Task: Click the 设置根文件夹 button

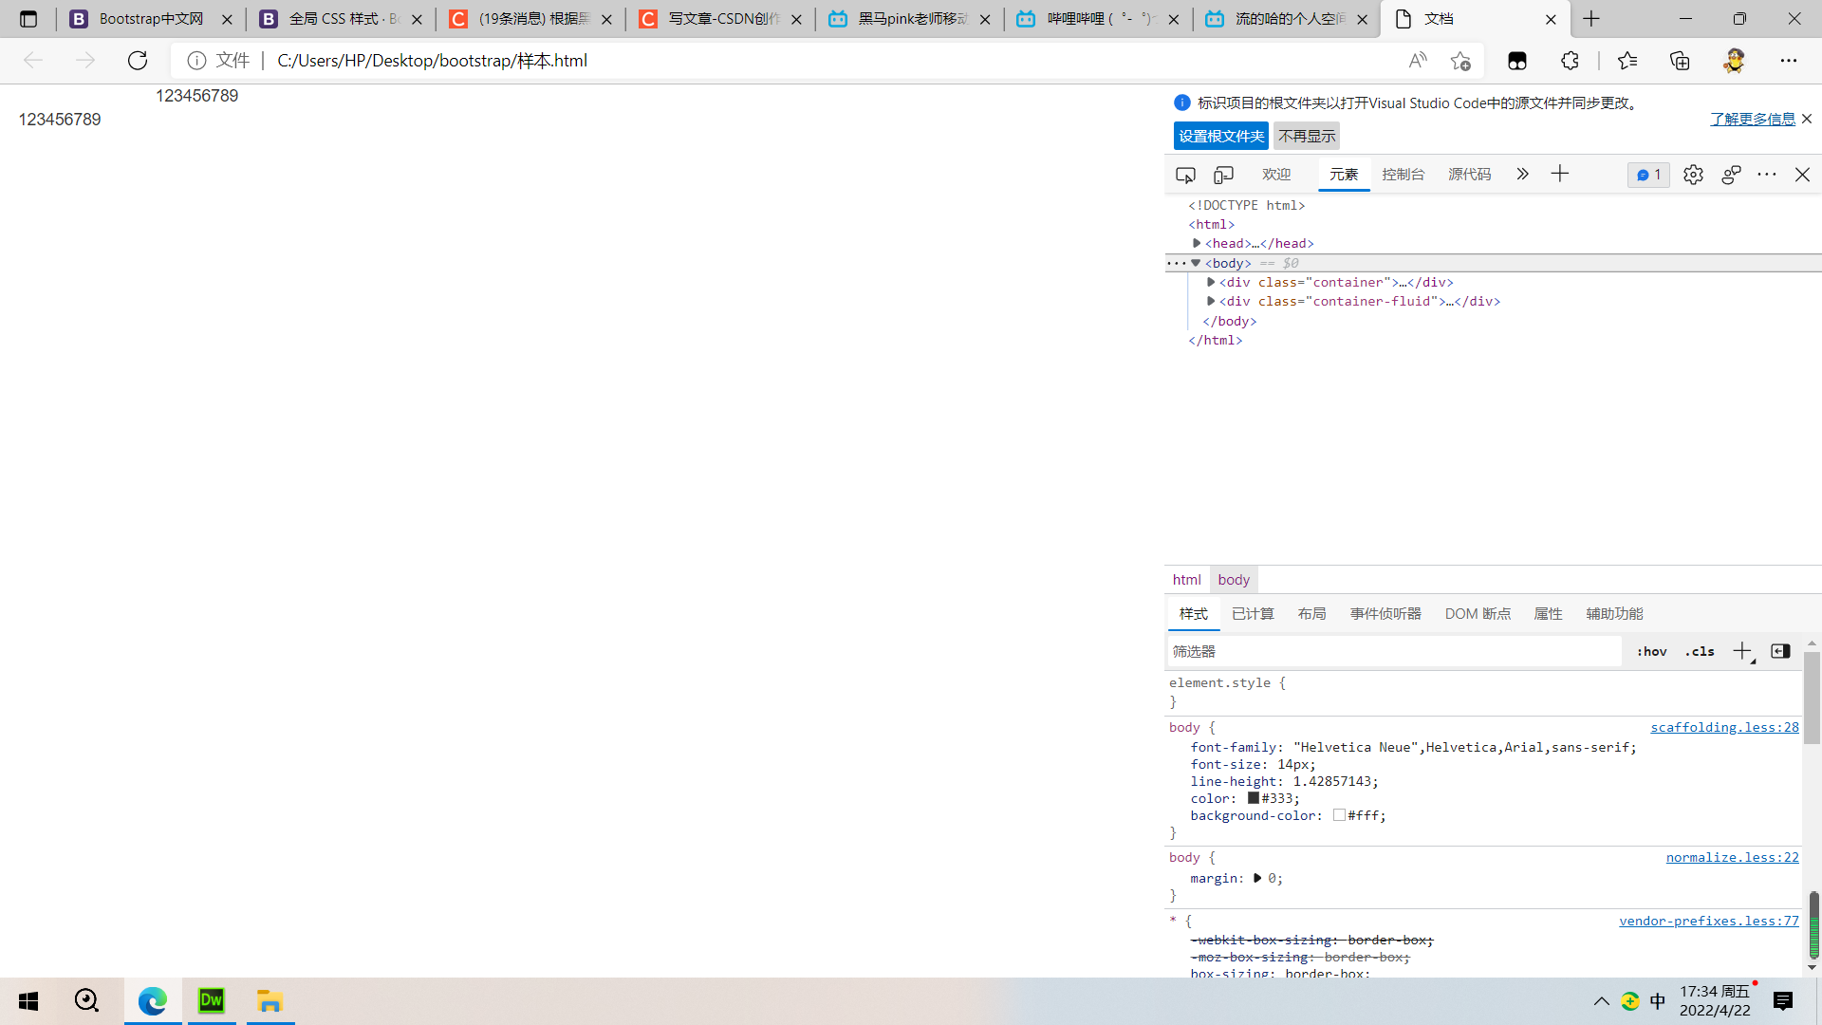Action: (x=1220, y=136)
